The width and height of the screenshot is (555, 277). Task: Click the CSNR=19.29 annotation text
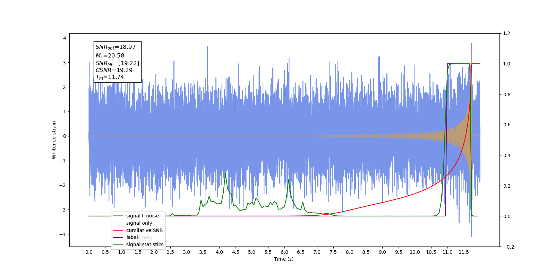tap(114, 70)
